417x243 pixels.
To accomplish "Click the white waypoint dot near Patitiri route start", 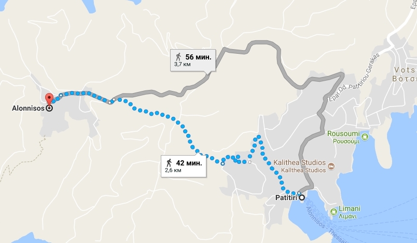I will [299, 193].
